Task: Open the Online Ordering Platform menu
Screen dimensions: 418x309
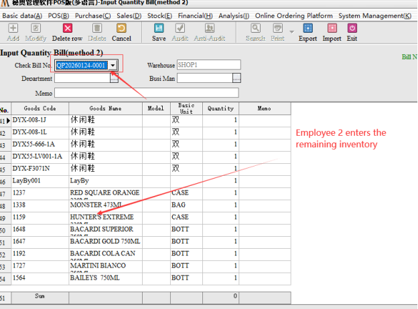Action: point(293,15)
